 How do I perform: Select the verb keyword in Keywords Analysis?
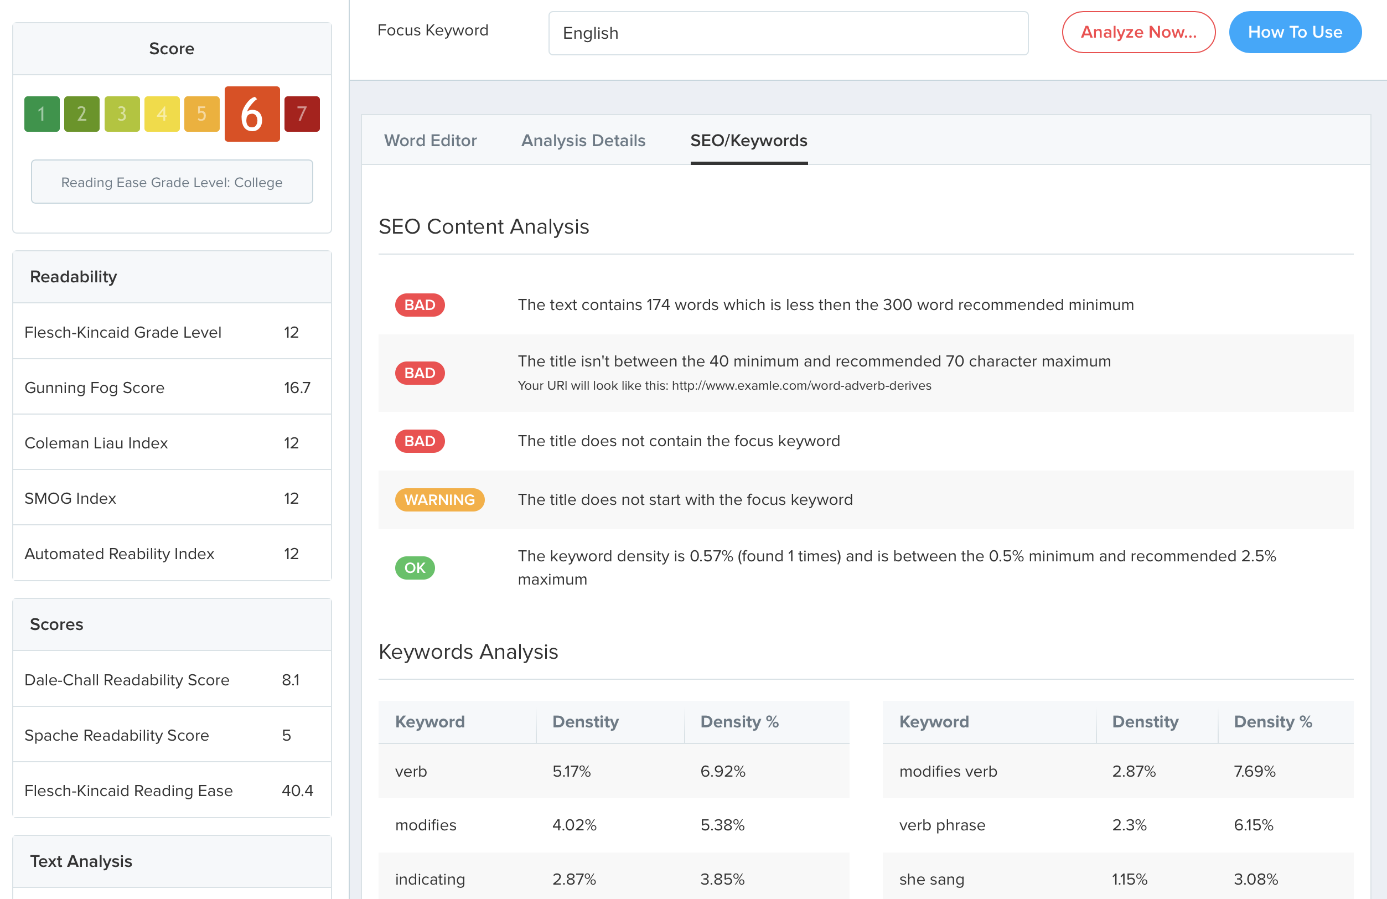pos(411,771)
